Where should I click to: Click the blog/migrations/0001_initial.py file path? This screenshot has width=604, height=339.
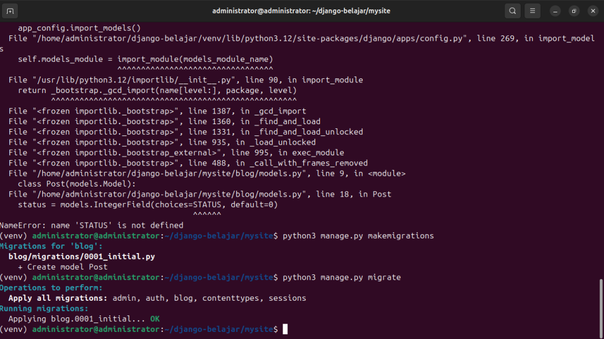tap(81, 257)
